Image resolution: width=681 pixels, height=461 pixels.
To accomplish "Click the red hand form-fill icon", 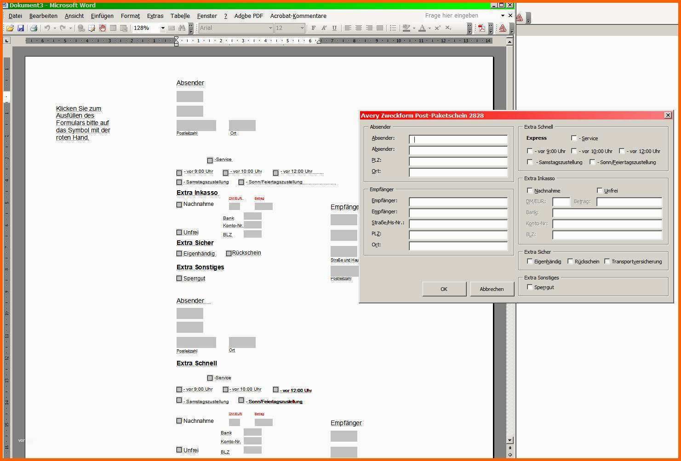I will click(102, 28).
